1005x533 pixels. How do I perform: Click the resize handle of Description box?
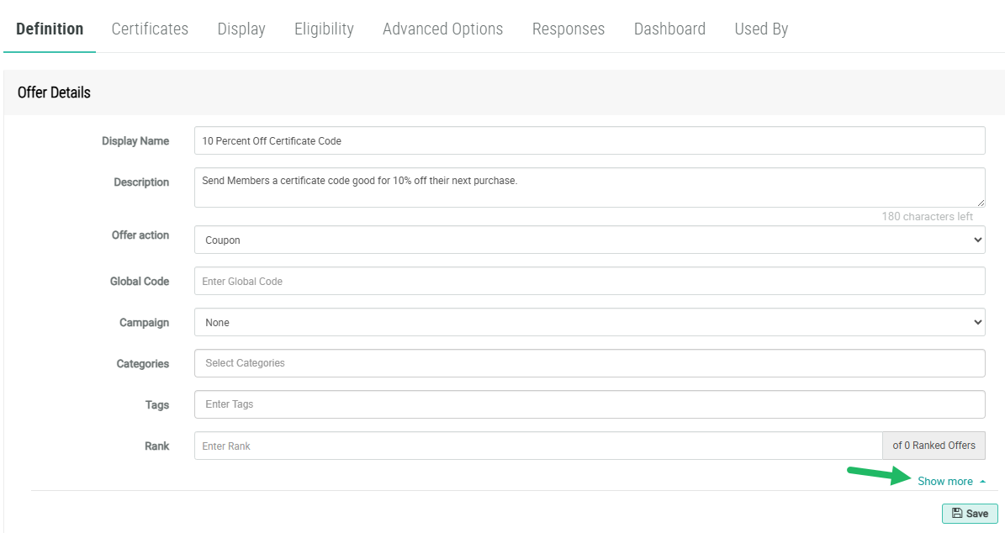(981, 203)
